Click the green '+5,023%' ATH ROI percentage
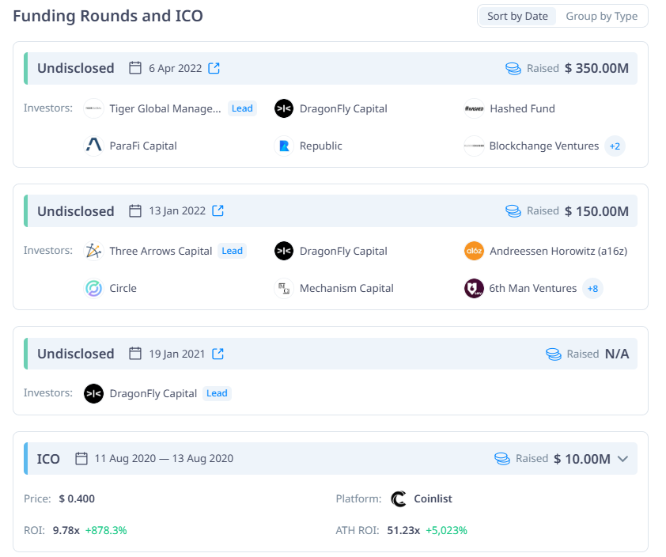The image size is (666, 557). 446,530
